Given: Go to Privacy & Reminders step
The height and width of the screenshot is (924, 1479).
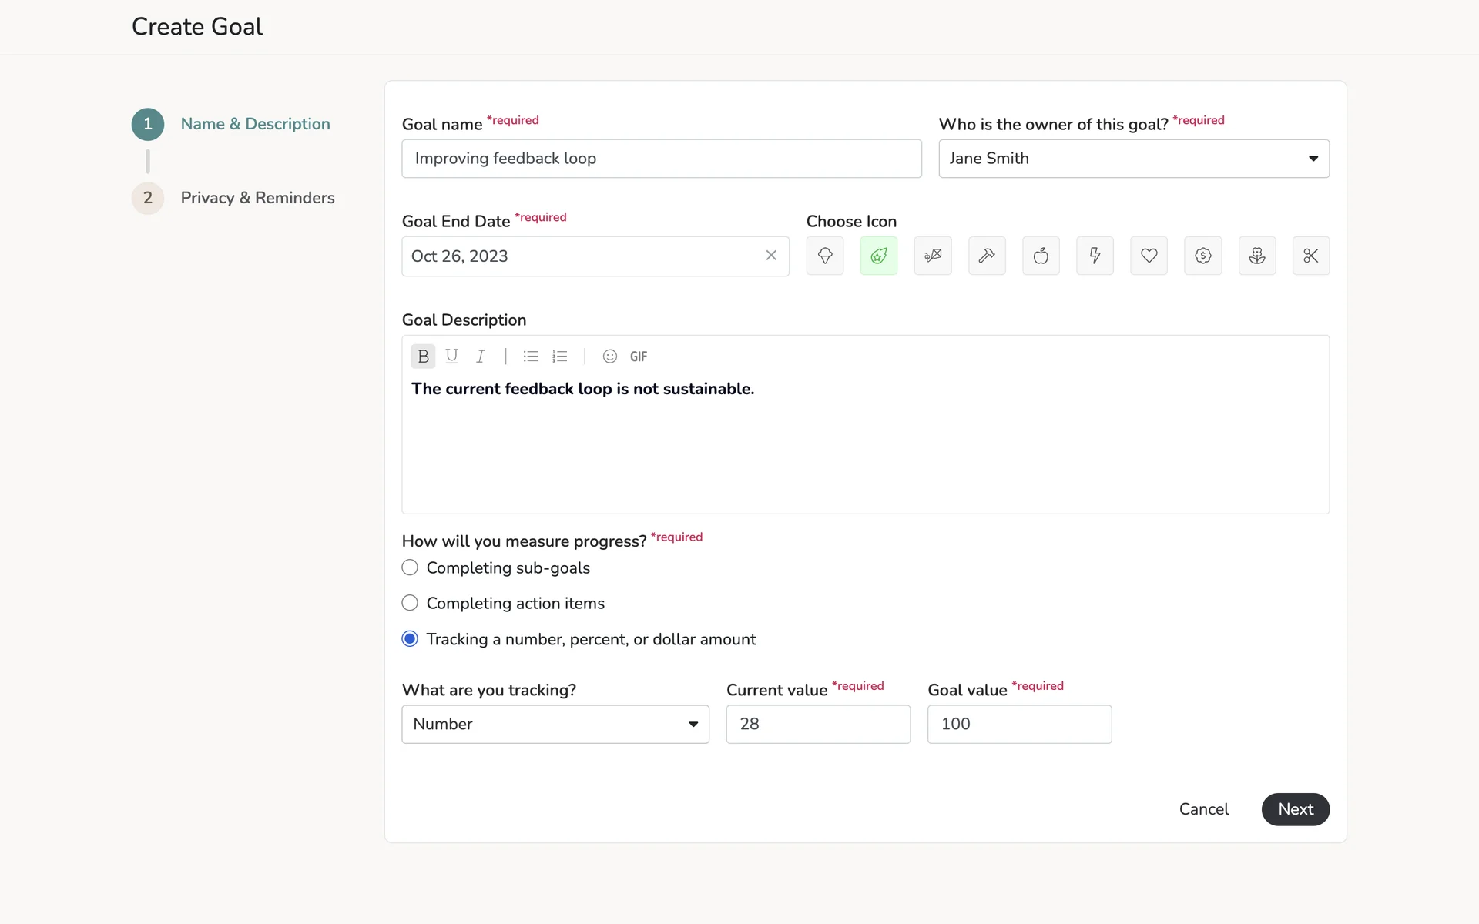Looking at the screenshot, I should [x=257, y=198].
